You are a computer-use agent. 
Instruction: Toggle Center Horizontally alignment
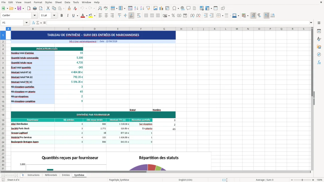tap(106, 16)
